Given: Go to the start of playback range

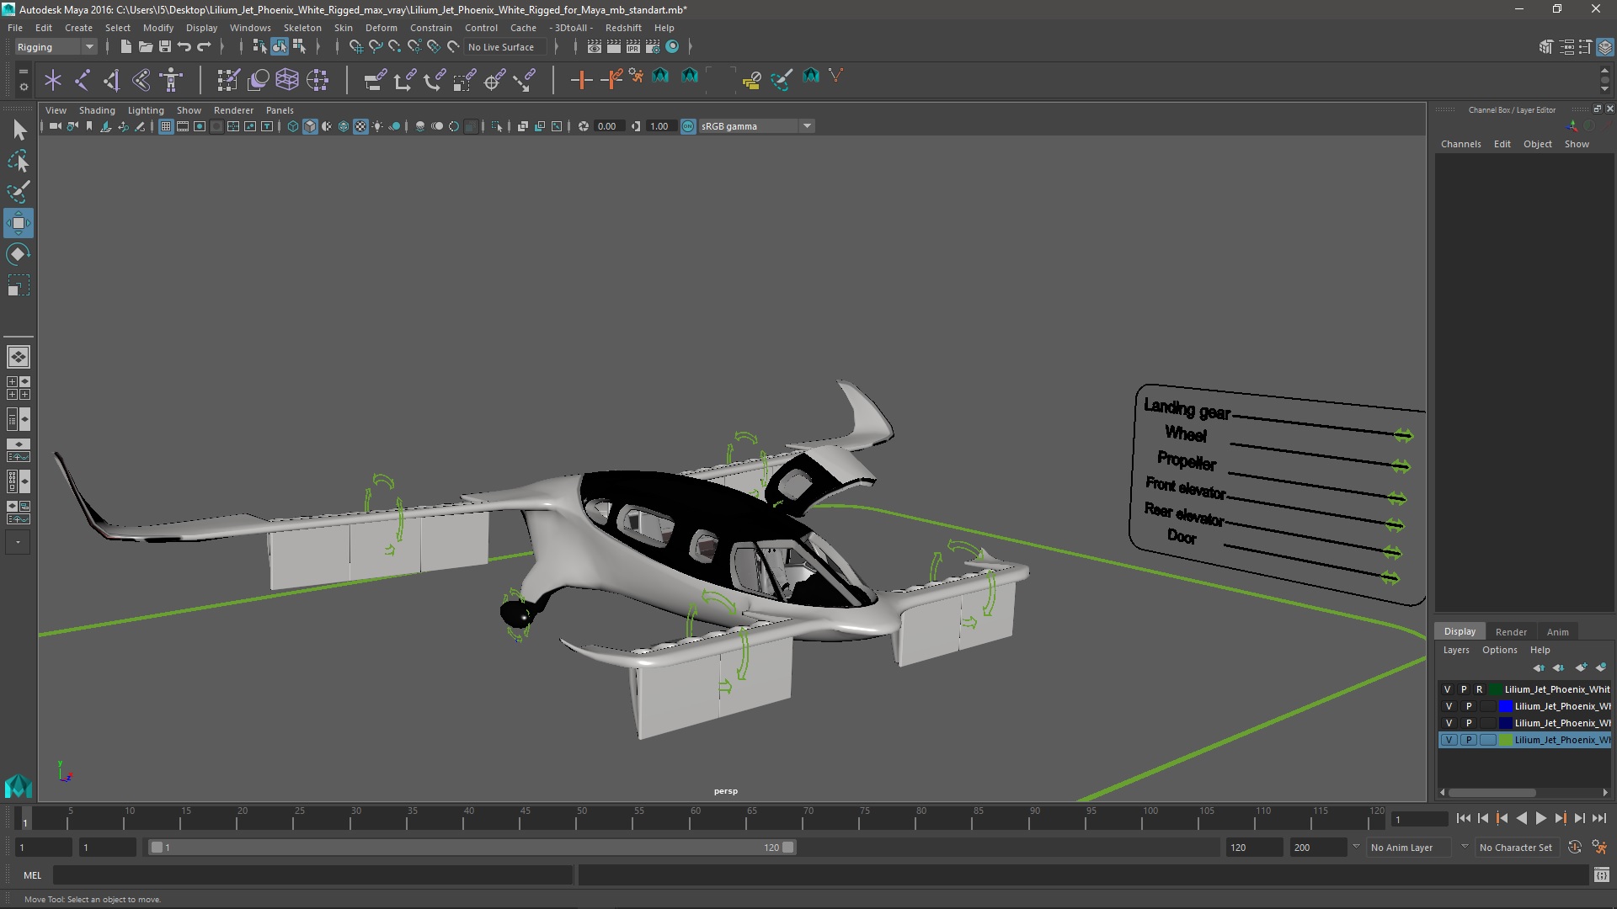Looking at the screenshot, I should pyautogui.click(x=1463, y=818).
